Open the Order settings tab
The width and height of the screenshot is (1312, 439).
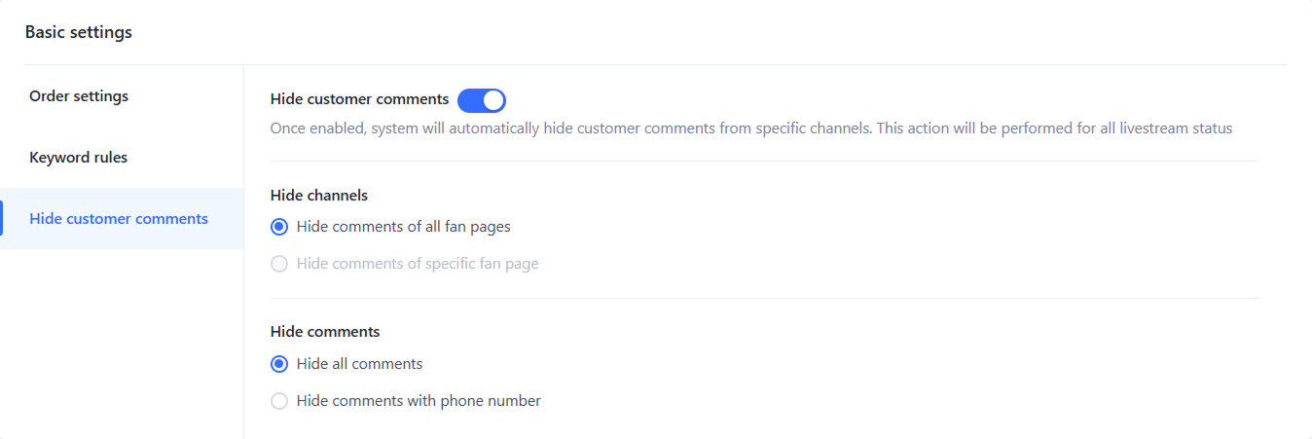pyautogui.click(x=79, y=96)
